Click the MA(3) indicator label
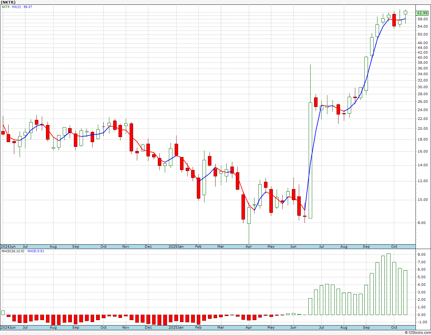 (x=16, y=7)
